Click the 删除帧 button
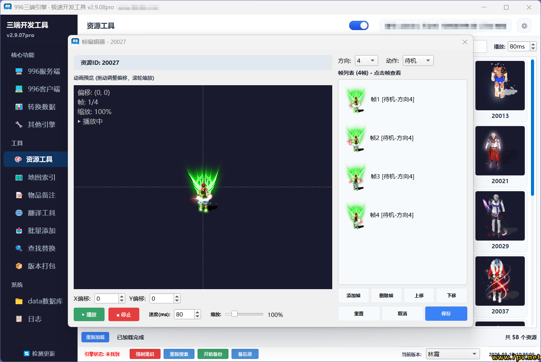541x362 pixels. [x=386, y=296]
